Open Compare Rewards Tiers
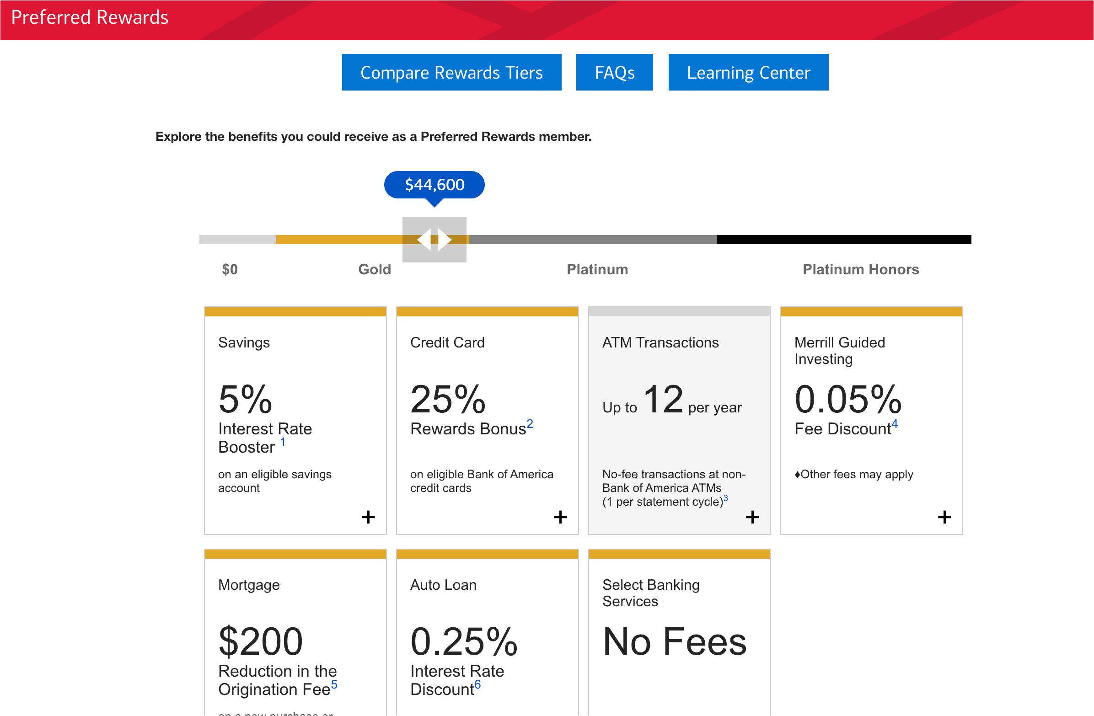This screenshot has width=1094, height=716. 451,72
